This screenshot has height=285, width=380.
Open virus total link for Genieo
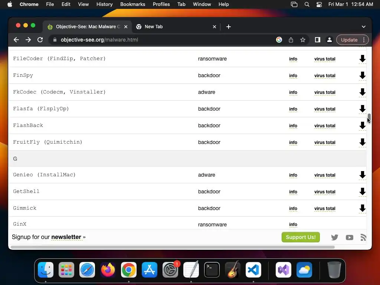coord(325,175)
